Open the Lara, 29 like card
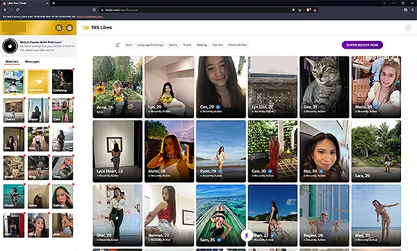This screenshot has width=417, height=251. [376, 151]
